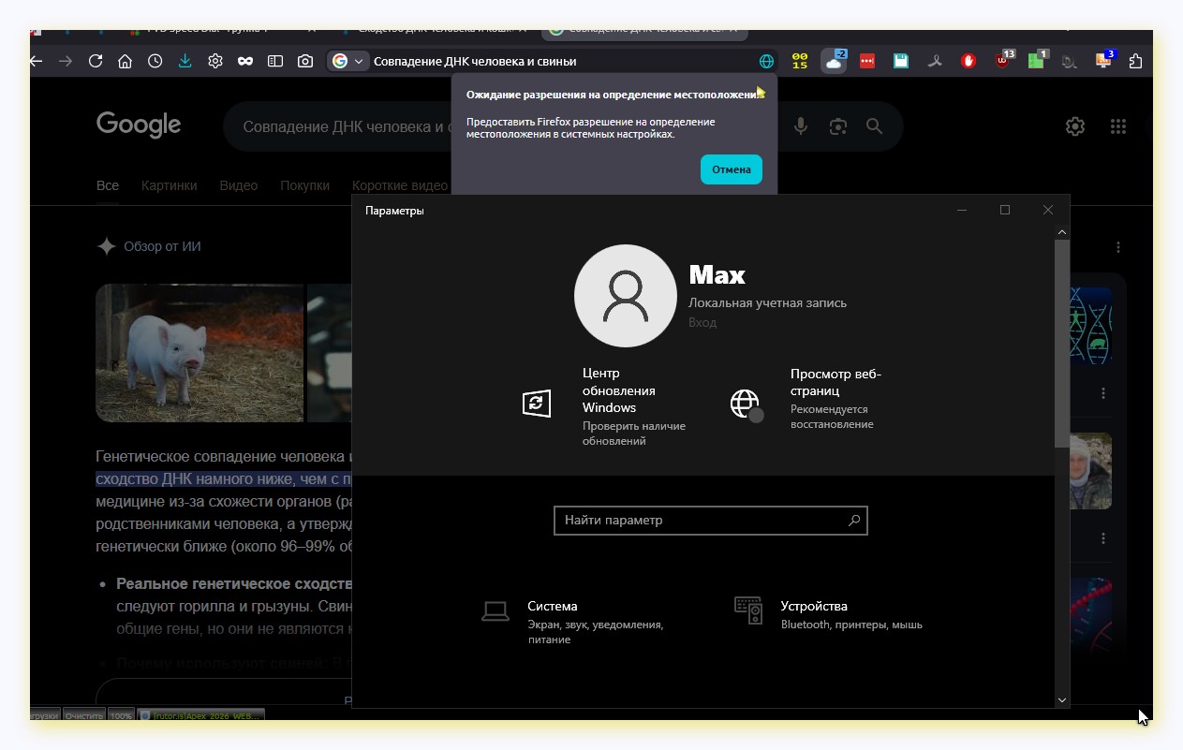Switch to the Видео search tab
This screenshot has width=1183, height=750.
tap(238, 185)
